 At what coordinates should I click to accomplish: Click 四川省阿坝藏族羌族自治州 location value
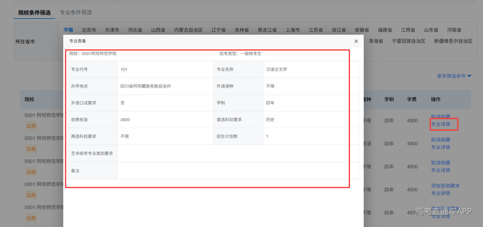click(145, 86)
